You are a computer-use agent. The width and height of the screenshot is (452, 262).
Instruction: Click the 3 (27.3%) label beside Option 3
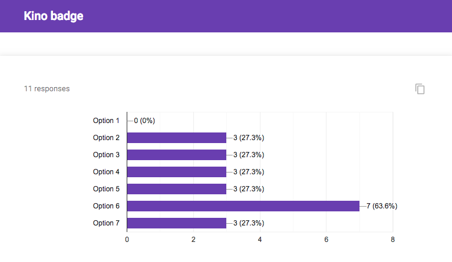249,155
